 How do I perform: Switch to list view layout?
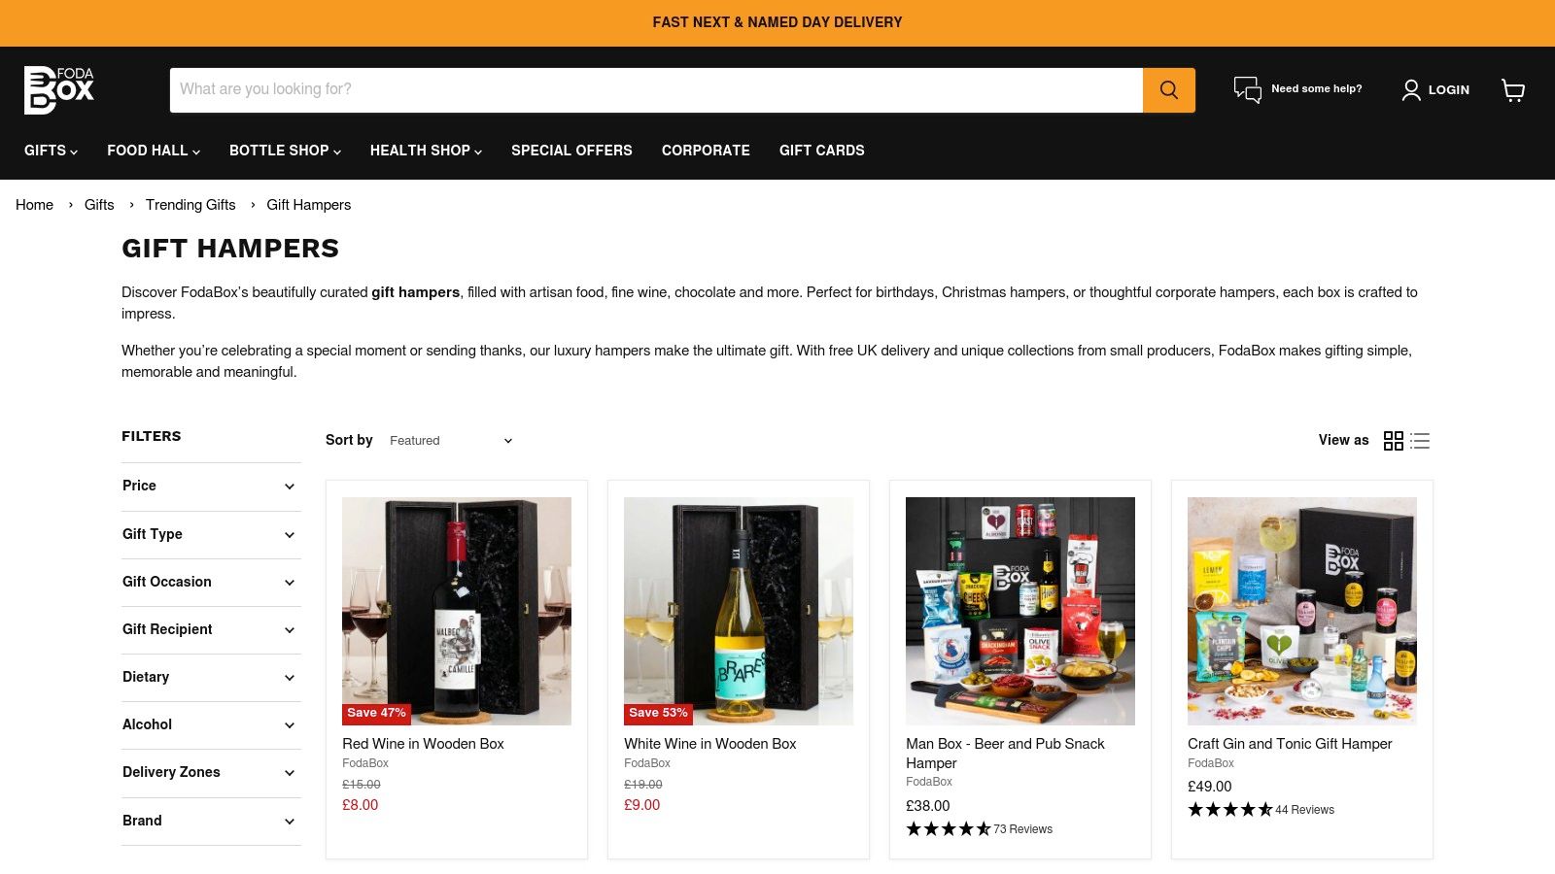pos(1420,441)
